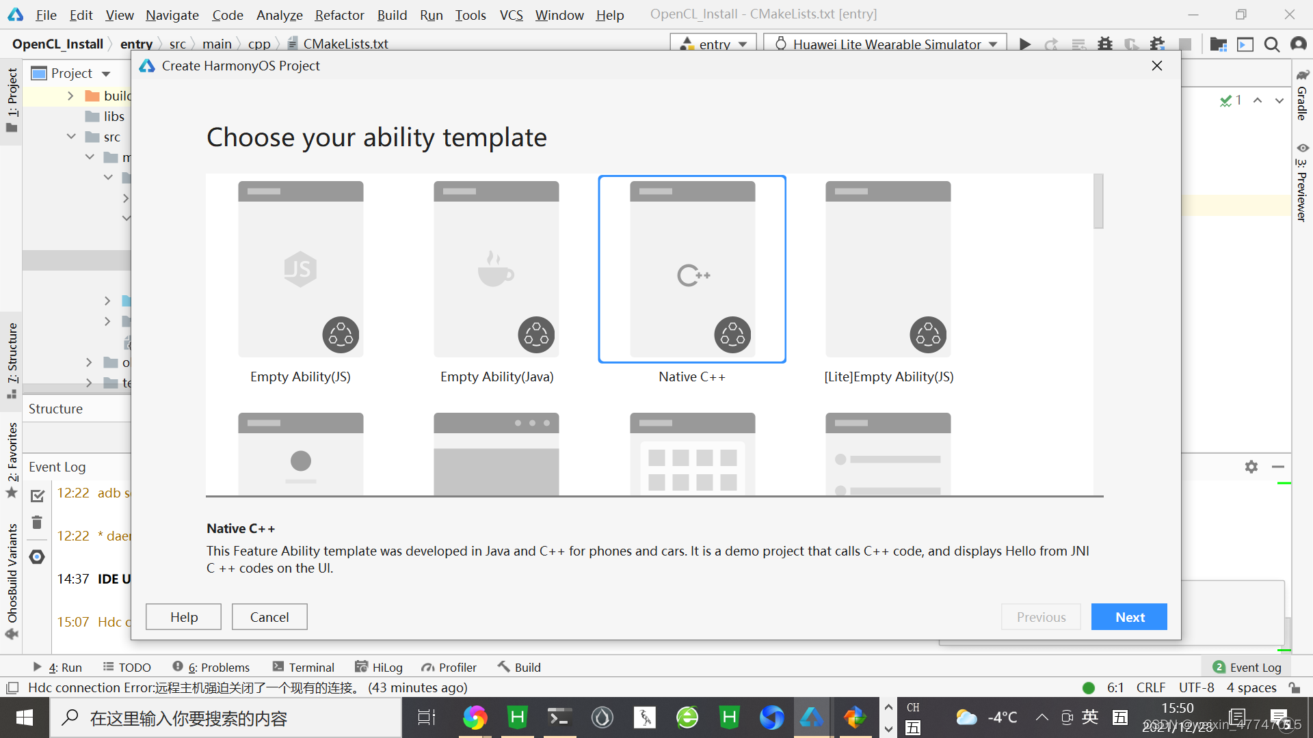Click the Next button
The image size is (1313, 738).
click(1129, 617)
